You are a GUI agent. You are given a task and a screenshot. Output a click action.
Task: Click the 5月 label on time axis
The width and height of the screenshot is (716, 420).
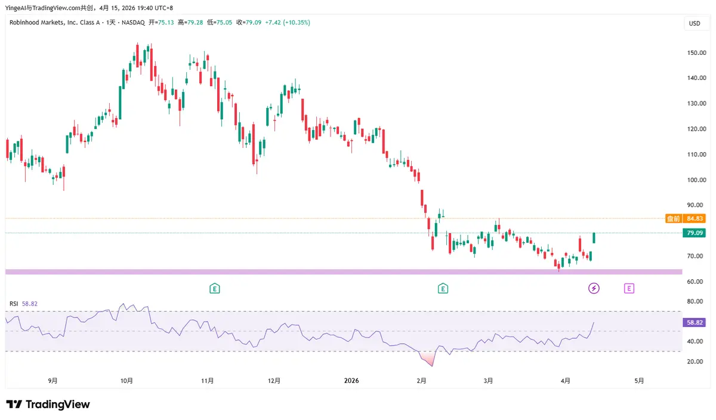(639, 381)
